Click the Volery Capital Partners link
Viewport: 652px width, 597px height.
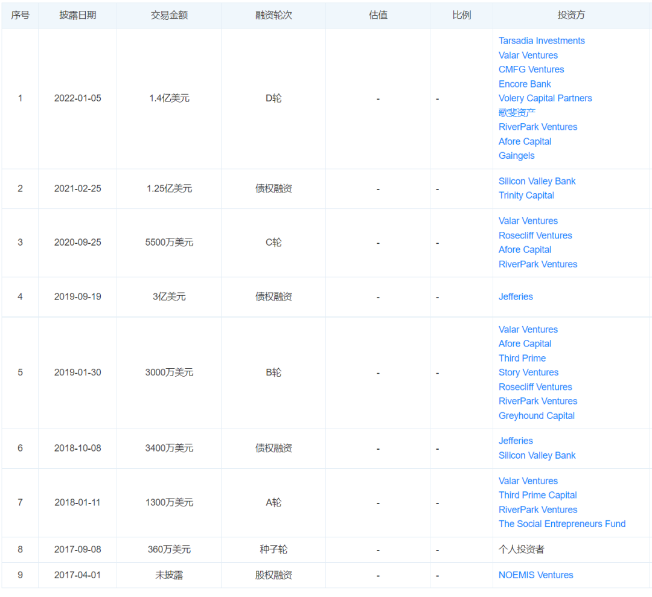(545, 98)
